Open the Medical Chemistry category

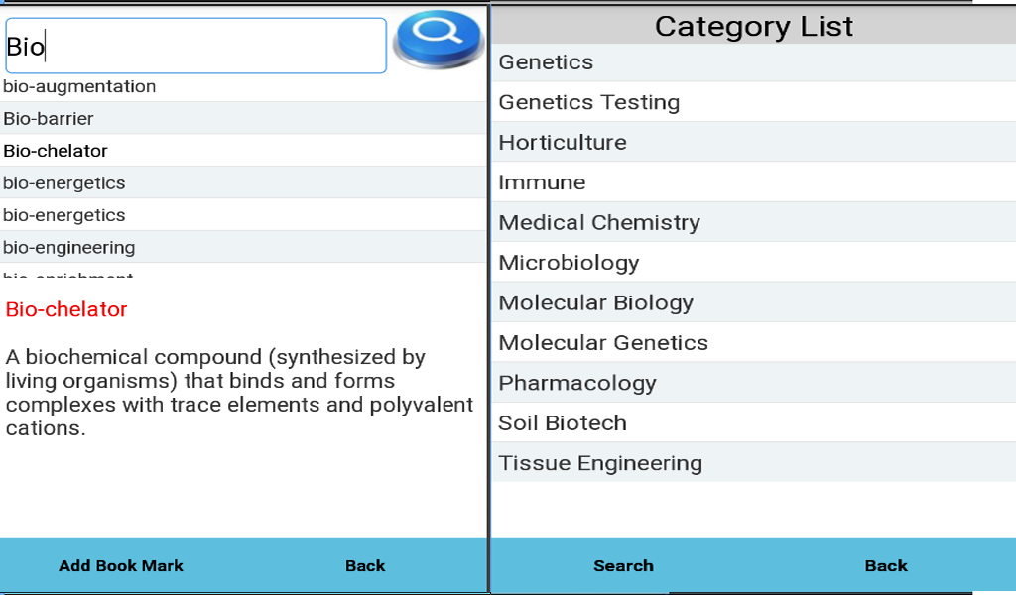[598, 222]
